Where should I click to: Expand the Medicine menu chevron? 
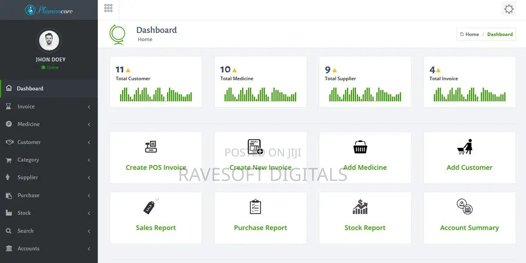click(89, 124)
